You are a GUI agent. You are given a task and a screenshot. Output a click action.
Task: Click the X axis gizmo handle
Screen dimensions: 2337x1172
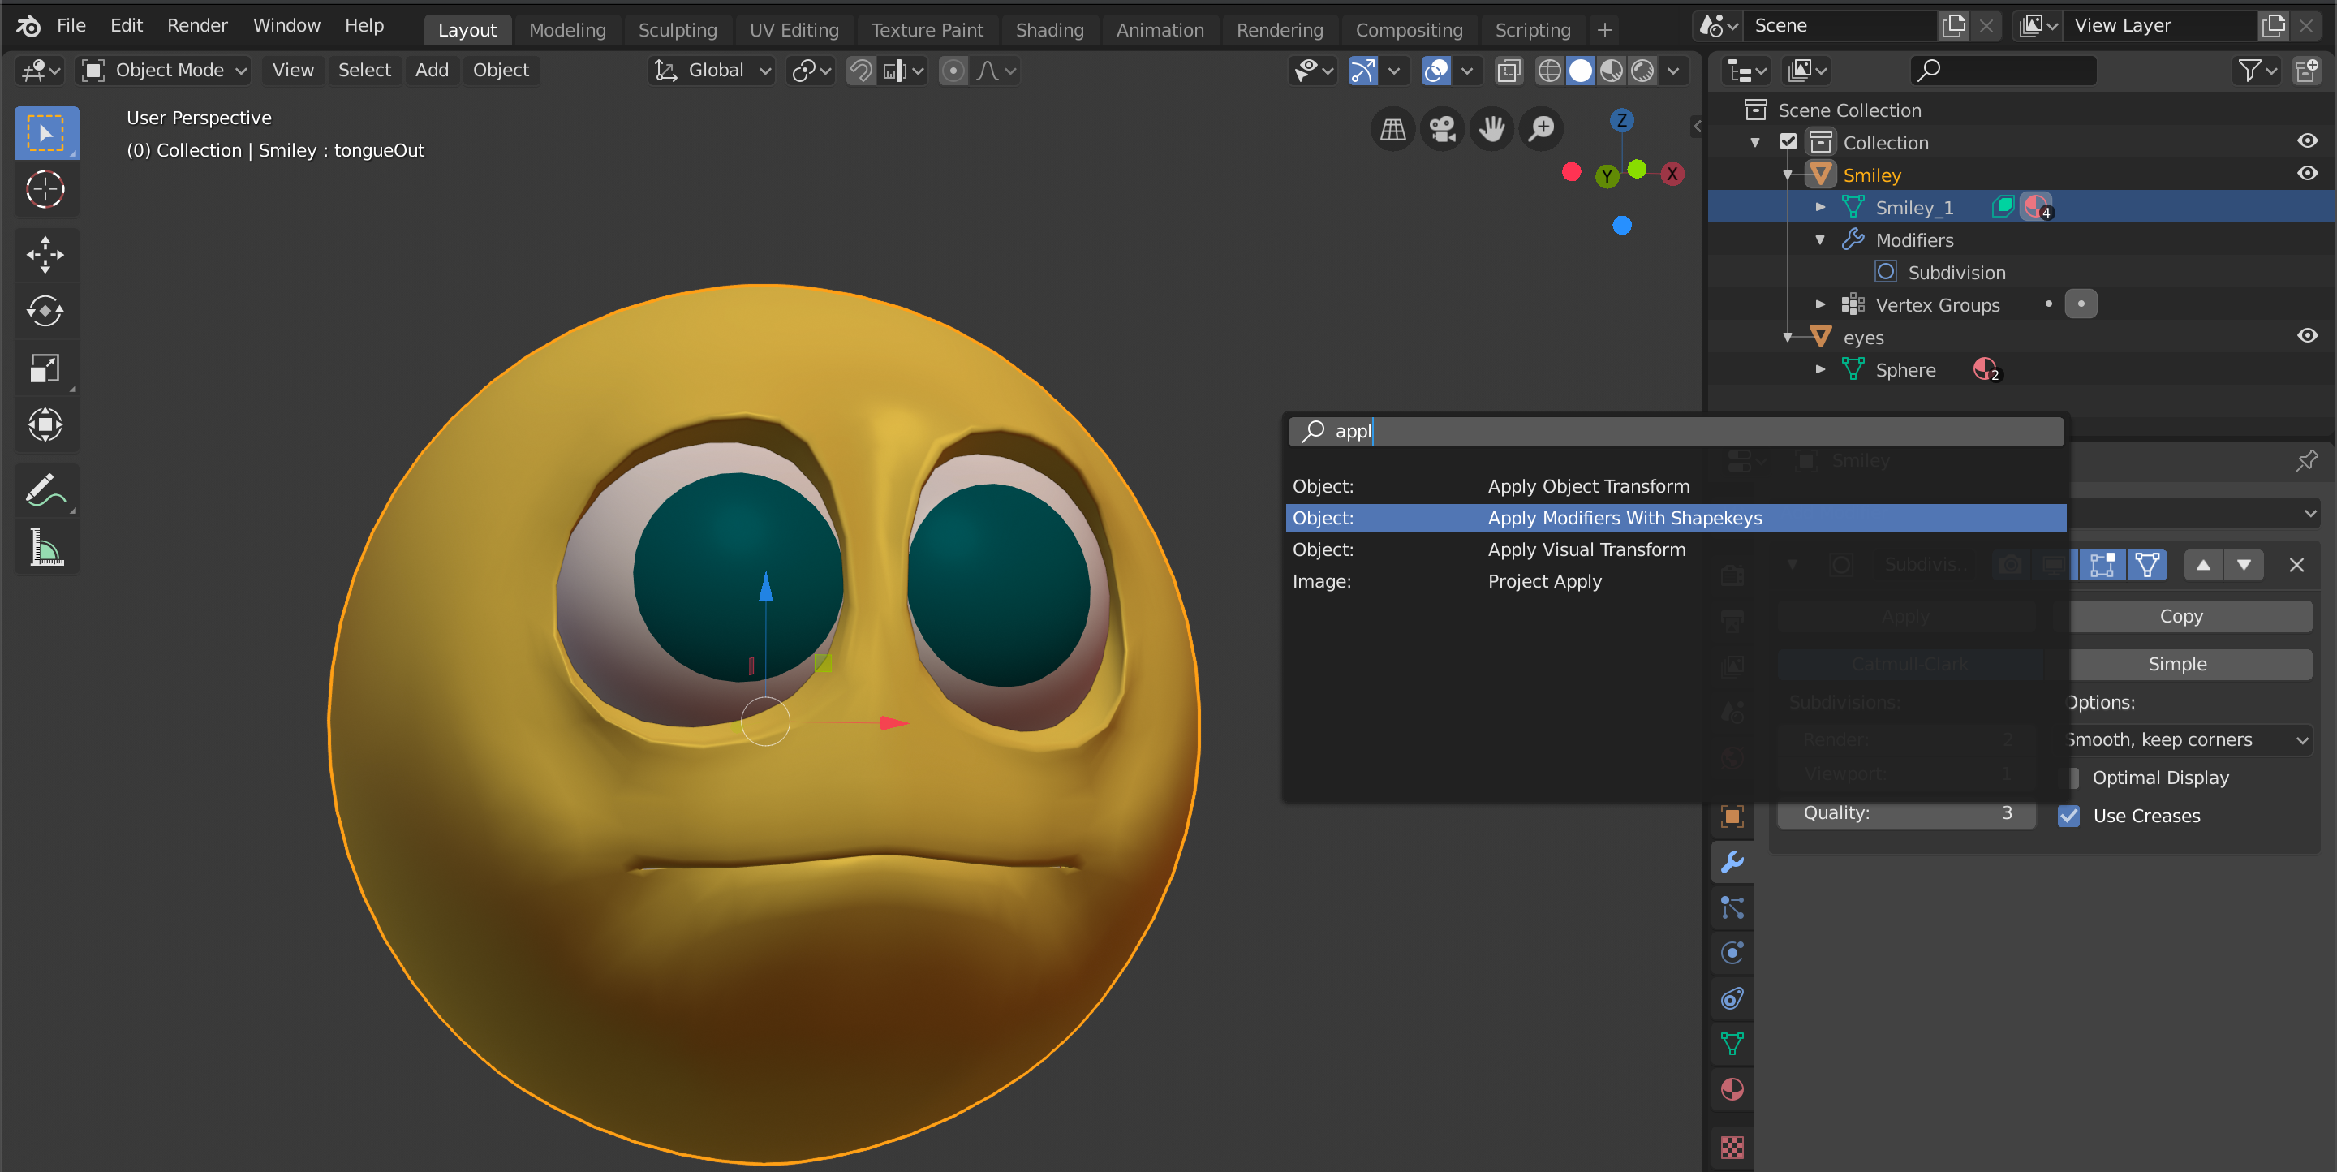click(1672, 175)
